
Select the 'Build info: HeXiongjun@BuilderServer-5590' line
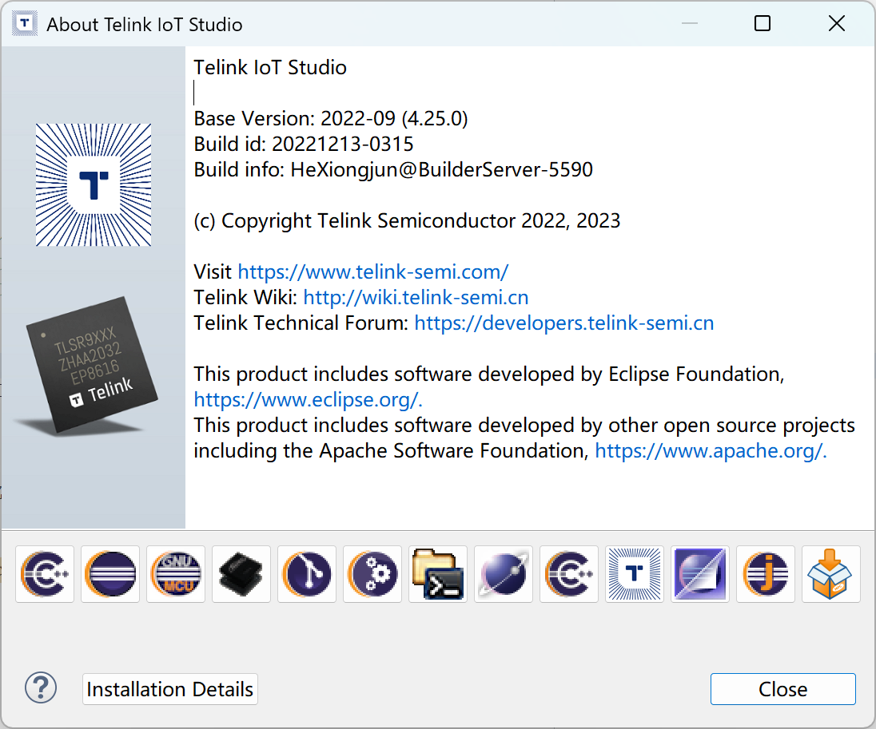tap(393, 170)
